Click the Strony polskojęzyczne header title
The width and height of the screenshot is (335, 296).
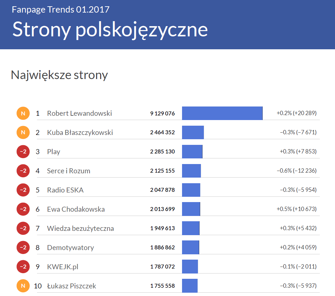coord(110,30)
